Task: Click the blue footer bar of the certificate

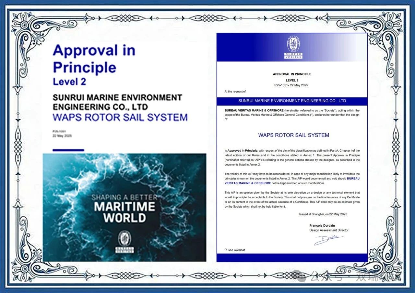Action: pos(292,258)
